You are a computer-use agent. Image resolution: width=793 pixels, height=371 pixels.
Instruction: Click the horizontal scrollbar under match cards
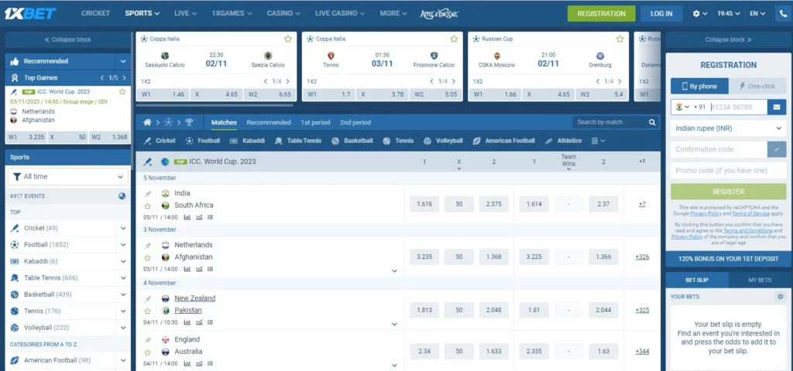215,105
